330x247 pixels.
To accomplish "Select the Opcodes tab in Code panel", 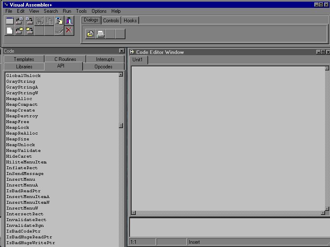I will pyautogui.click(x=104, y=67).
